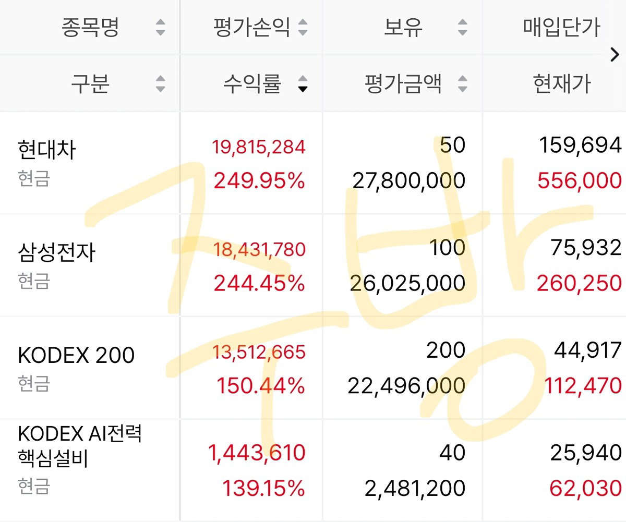Select current price 62,030

(585, 489)
